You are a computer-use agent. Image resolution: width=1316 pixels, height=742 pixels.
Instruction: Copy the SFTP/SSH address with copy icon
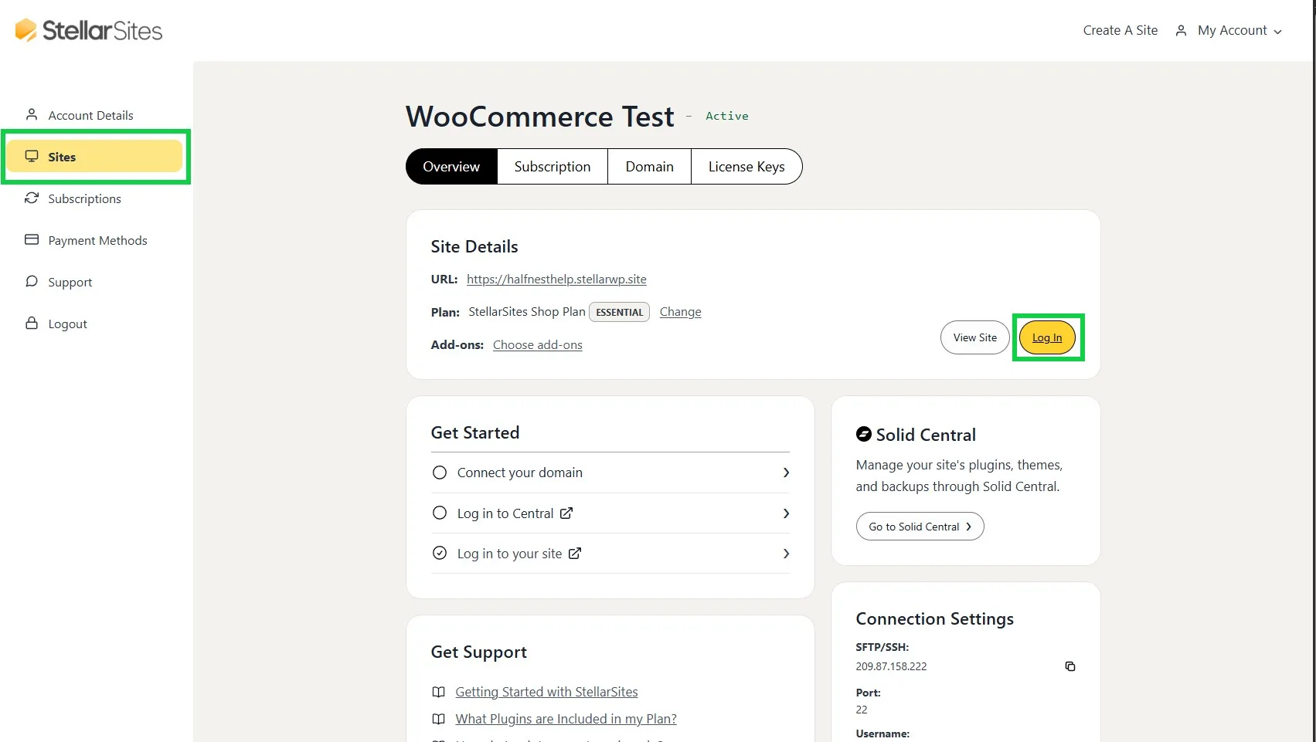click(1070, 666)
